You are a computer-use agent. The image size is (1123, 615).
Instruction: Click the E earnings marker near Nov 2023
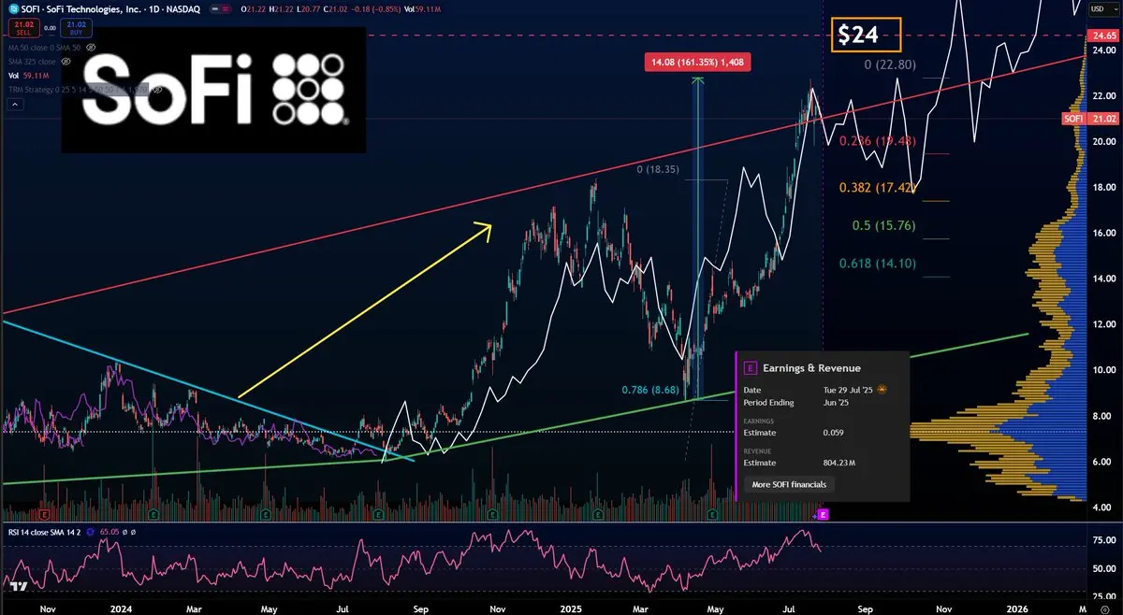[x=46, y=514]
